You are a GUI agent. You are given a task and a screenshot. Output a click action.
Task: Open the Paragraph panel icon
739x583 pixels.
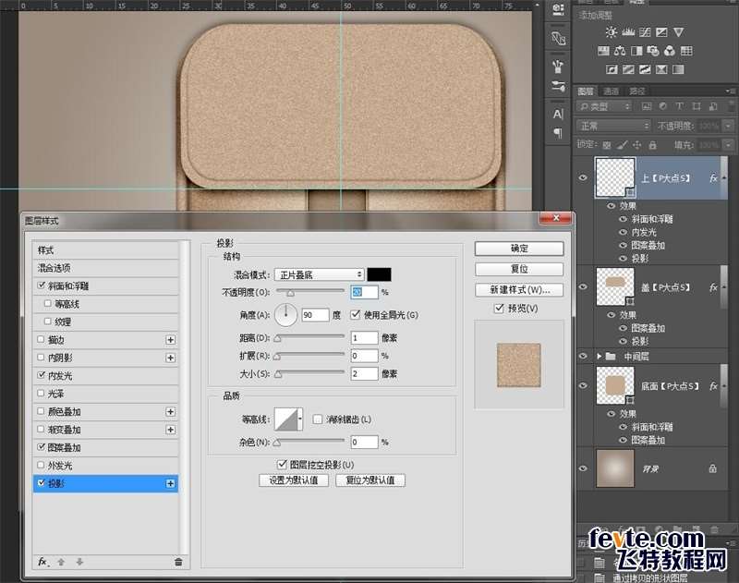click(x=558, y=133)
